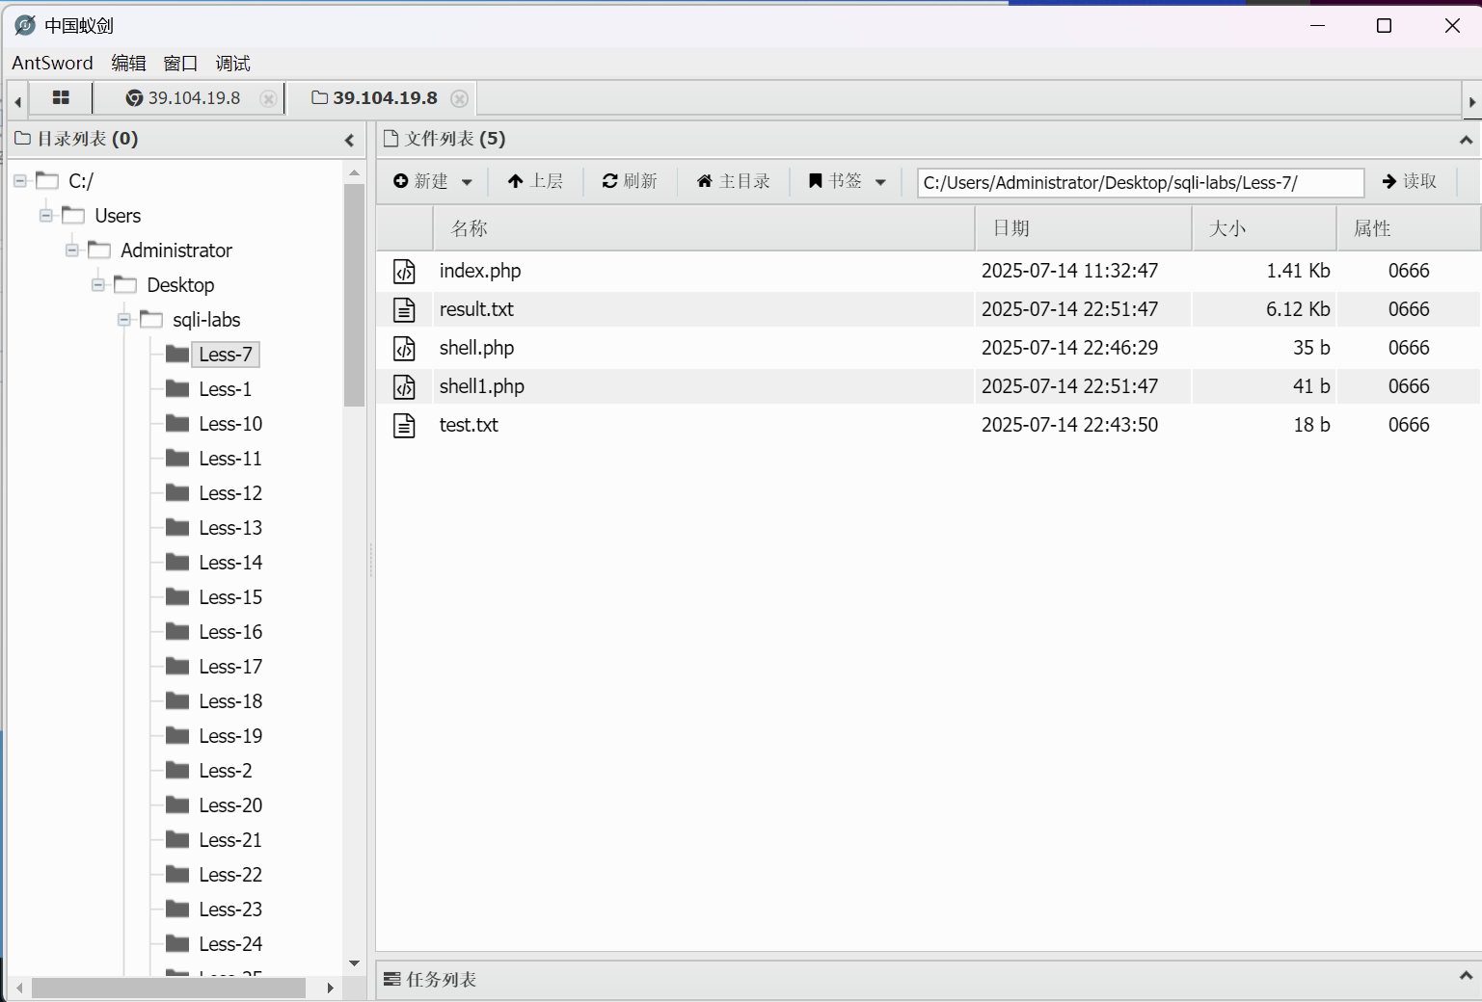
Task: Go up one level with 上层
Action: point(535,181)
